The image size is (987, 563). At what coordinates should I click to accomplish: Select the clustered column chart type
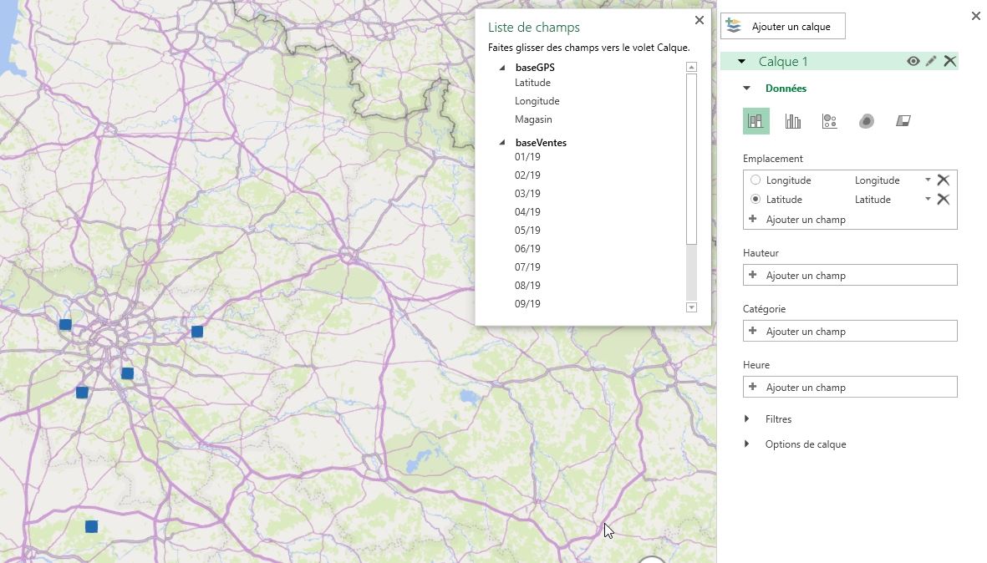(x=793, y=121)
